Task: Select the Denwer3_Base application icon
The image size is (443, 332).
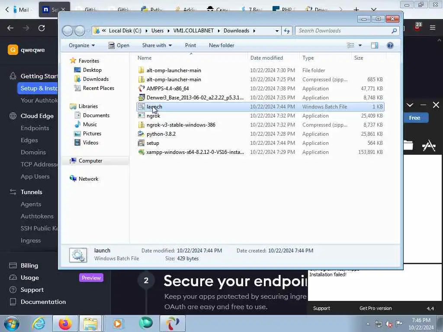Action: [141, 97]
